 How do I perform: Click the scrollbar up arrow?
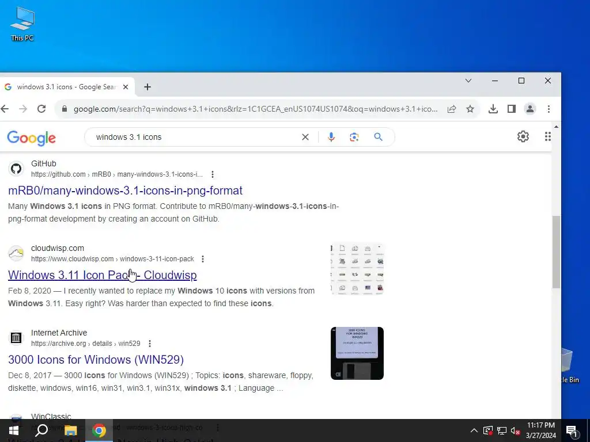point(556,127)
